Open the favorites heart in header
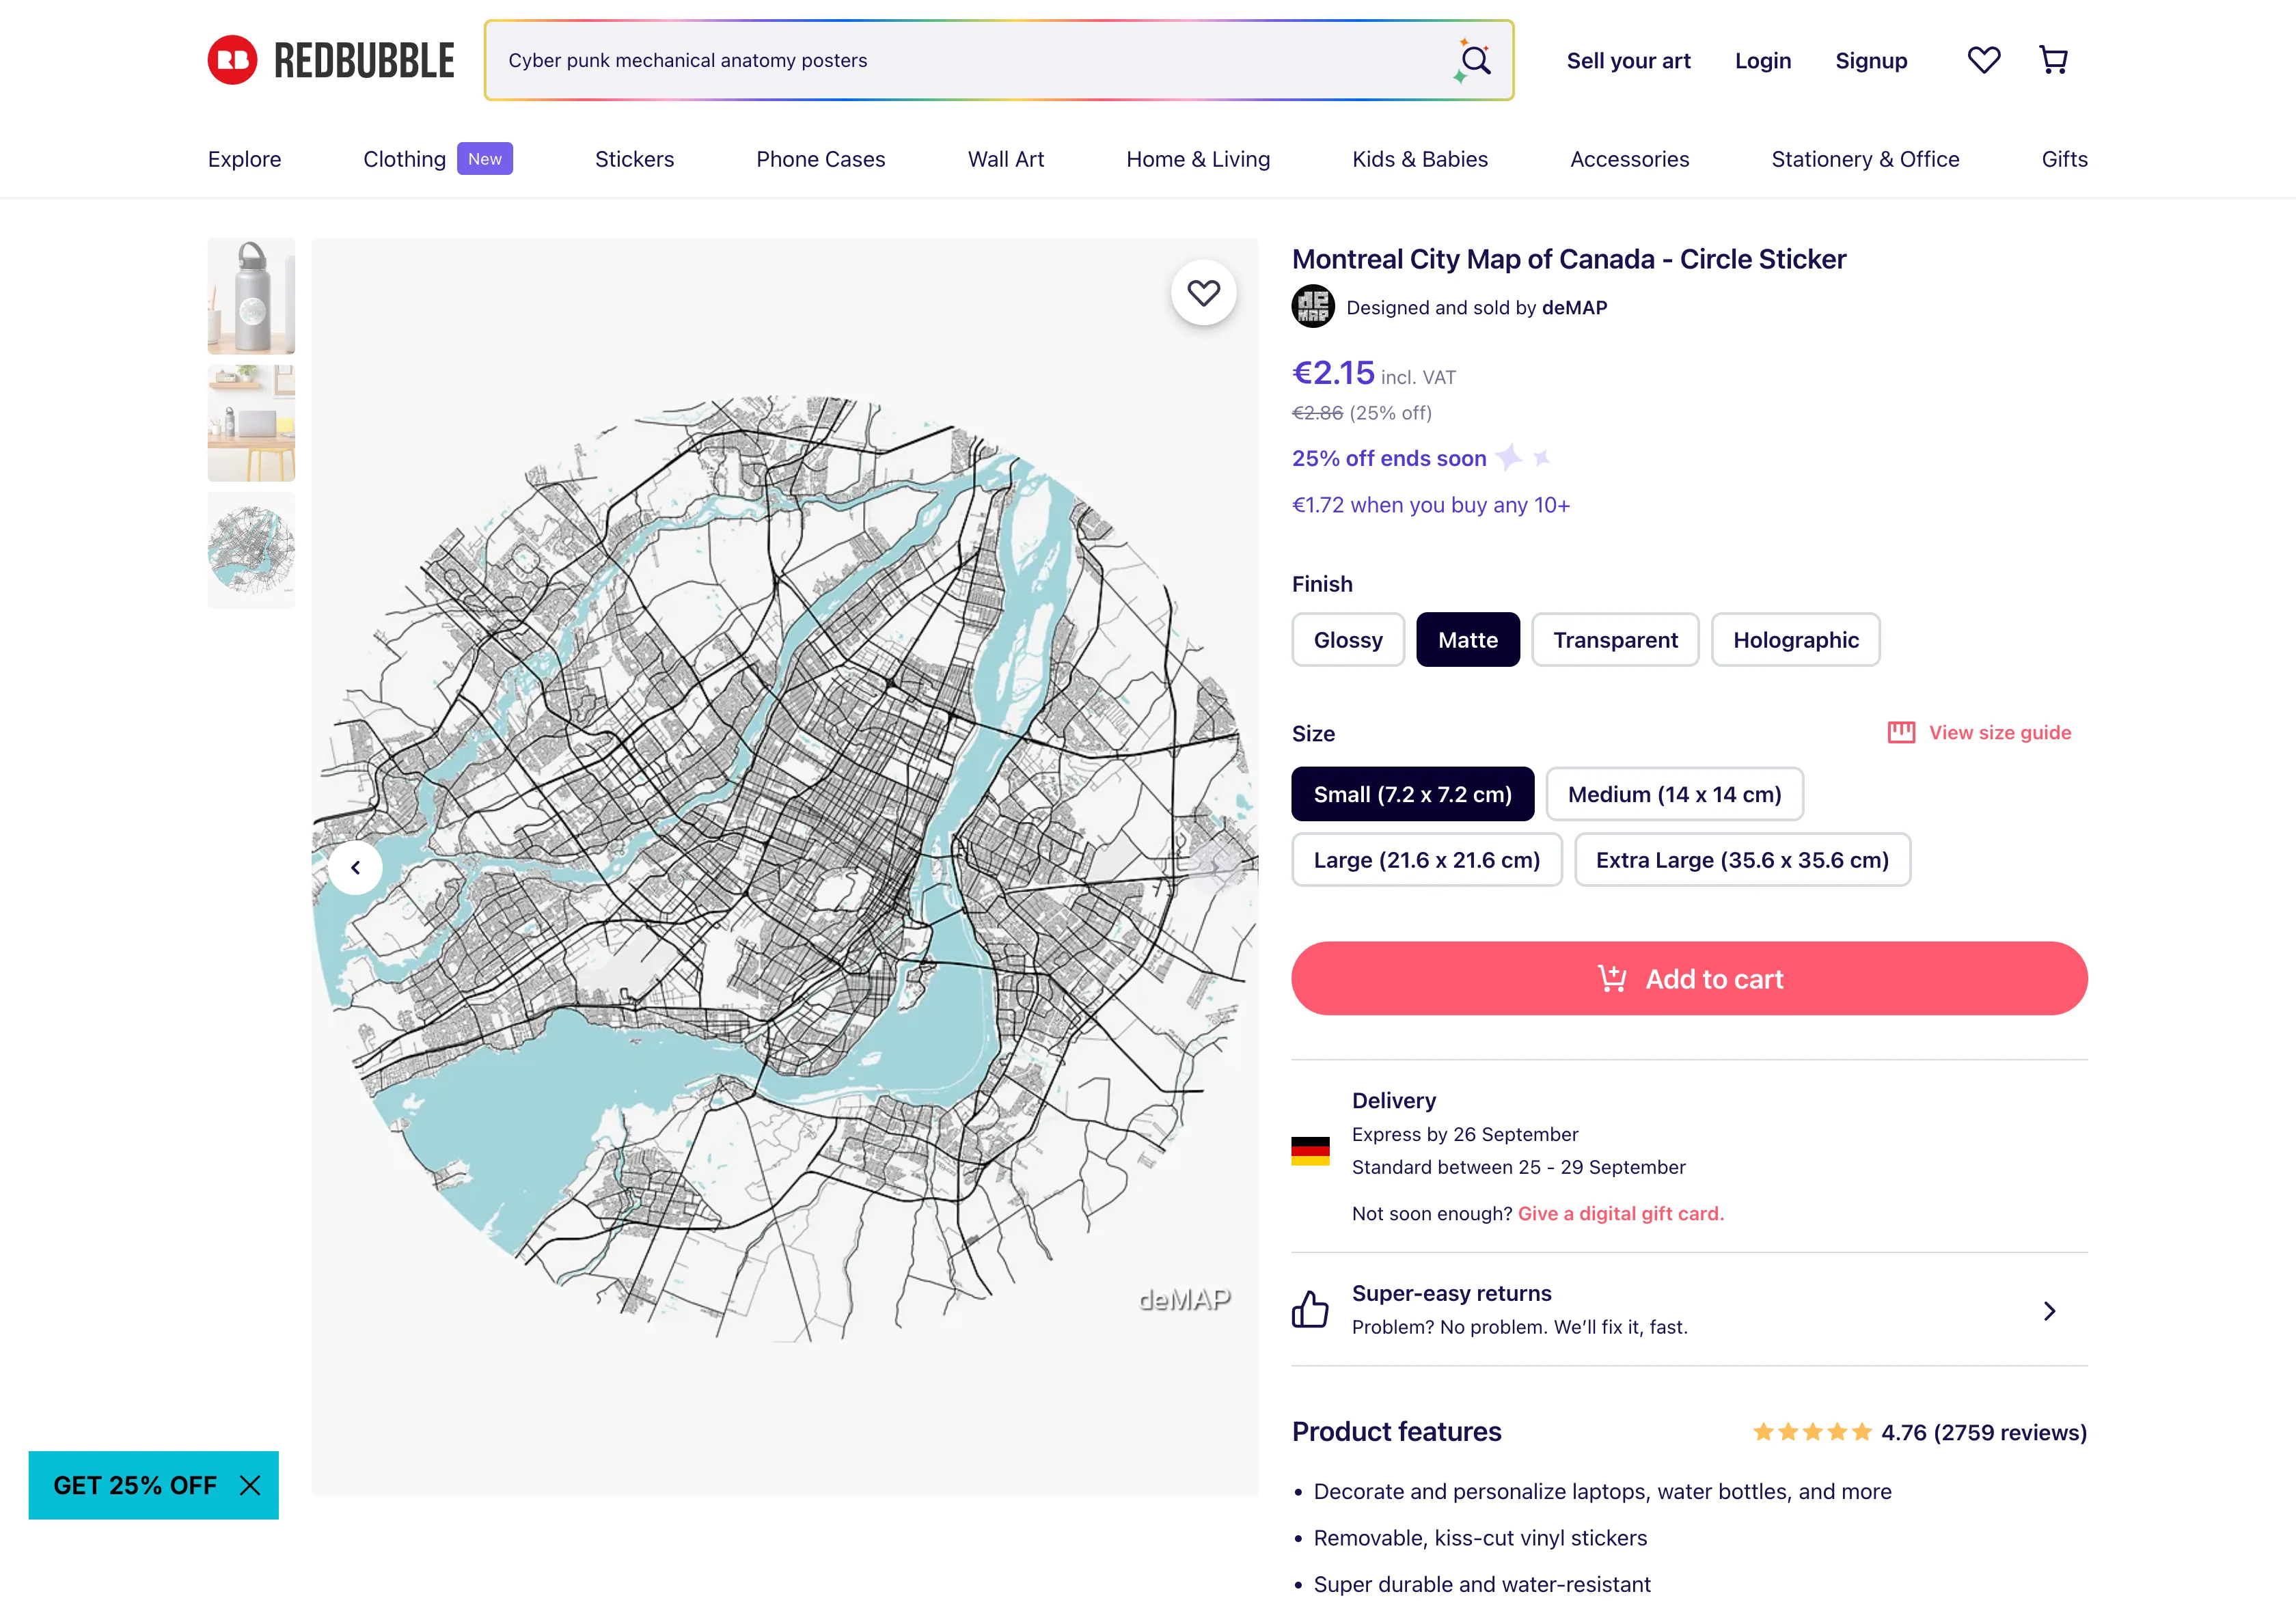The width and height of the screenshot is (2296, 1622). (x=1984, y=60)
